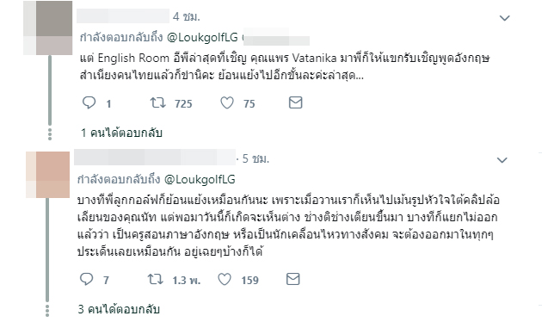Open first commenter's profile avatar
Screen dimensions: 542x322
47,28
